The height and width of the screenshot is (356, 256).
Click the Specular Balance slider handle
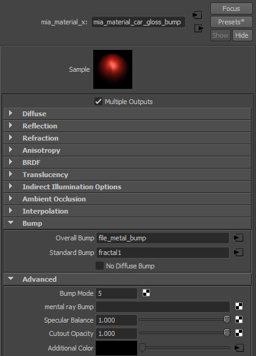coord(227,320)
